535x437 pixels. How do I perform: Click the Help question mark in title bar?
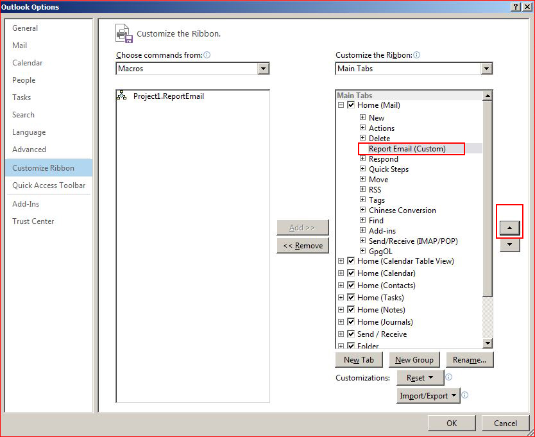point(516,7)
